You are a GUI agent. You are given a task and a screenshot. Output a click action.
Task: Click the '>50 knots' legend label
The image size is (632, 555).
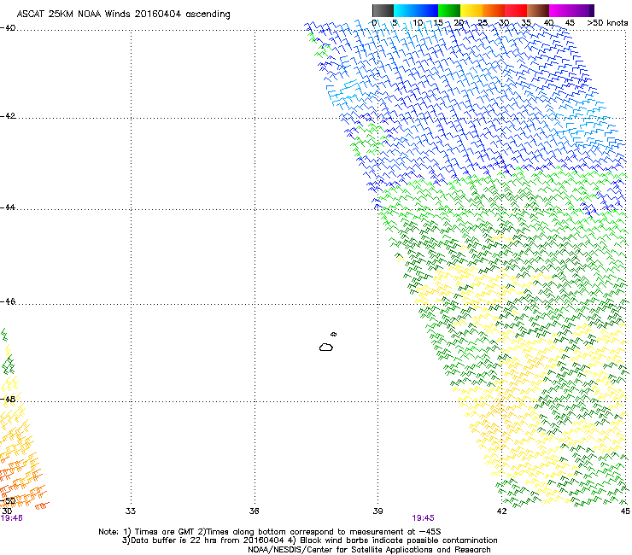tap(607, 23)
